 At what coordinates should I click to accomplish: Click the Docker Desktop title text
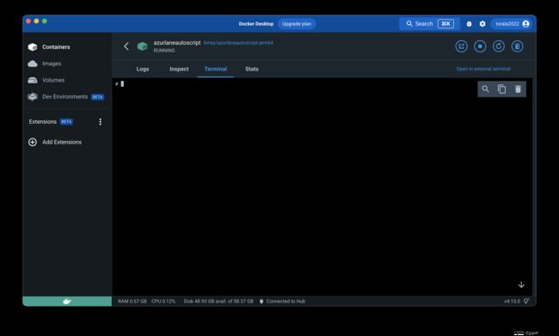tap(256, 24)
